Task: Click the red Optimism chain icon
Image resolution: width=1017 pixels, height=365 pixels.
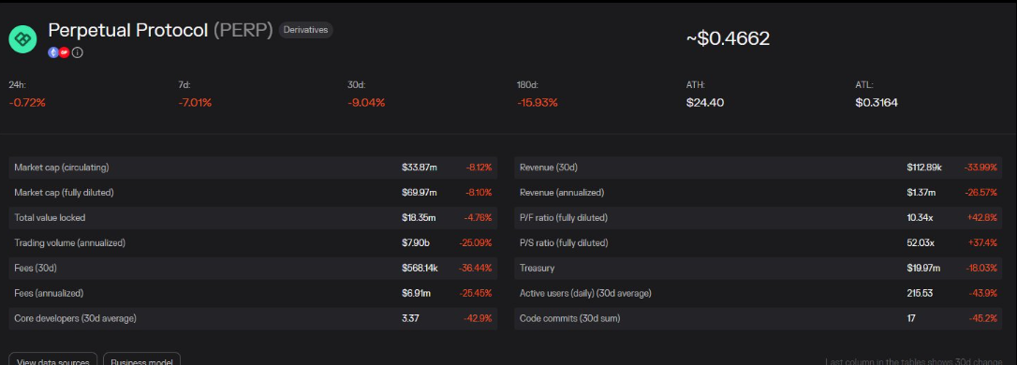Action: click(65, 52)
